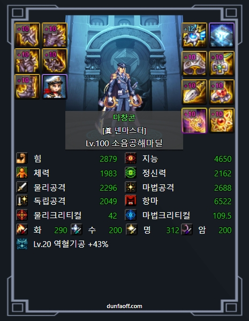Select the Exorcism (항마) red demon icon
Screen dimensions: 249x321
coord(131,200)
